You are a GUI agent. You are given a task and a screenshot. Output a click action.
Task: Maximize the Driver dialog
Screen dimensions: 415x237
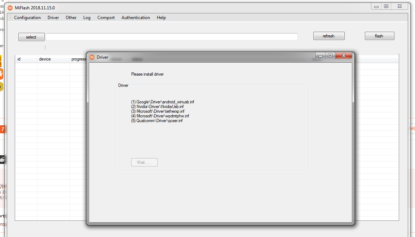[330, 55]
